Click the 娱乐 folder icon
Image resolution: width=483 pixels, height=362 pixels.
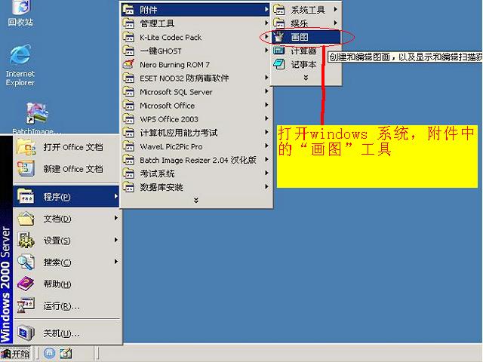[x=278, y=23]
